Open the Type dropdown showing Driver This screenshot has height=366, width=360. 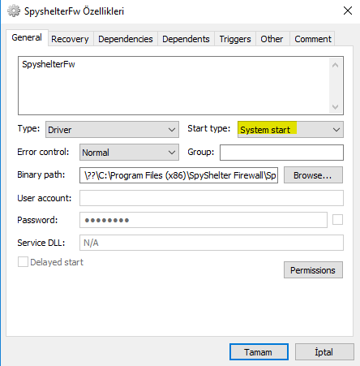(112, 130)
